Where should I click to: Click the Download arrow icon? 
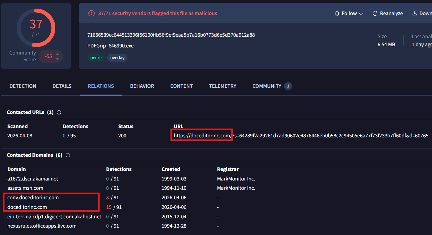coord(415,14)
